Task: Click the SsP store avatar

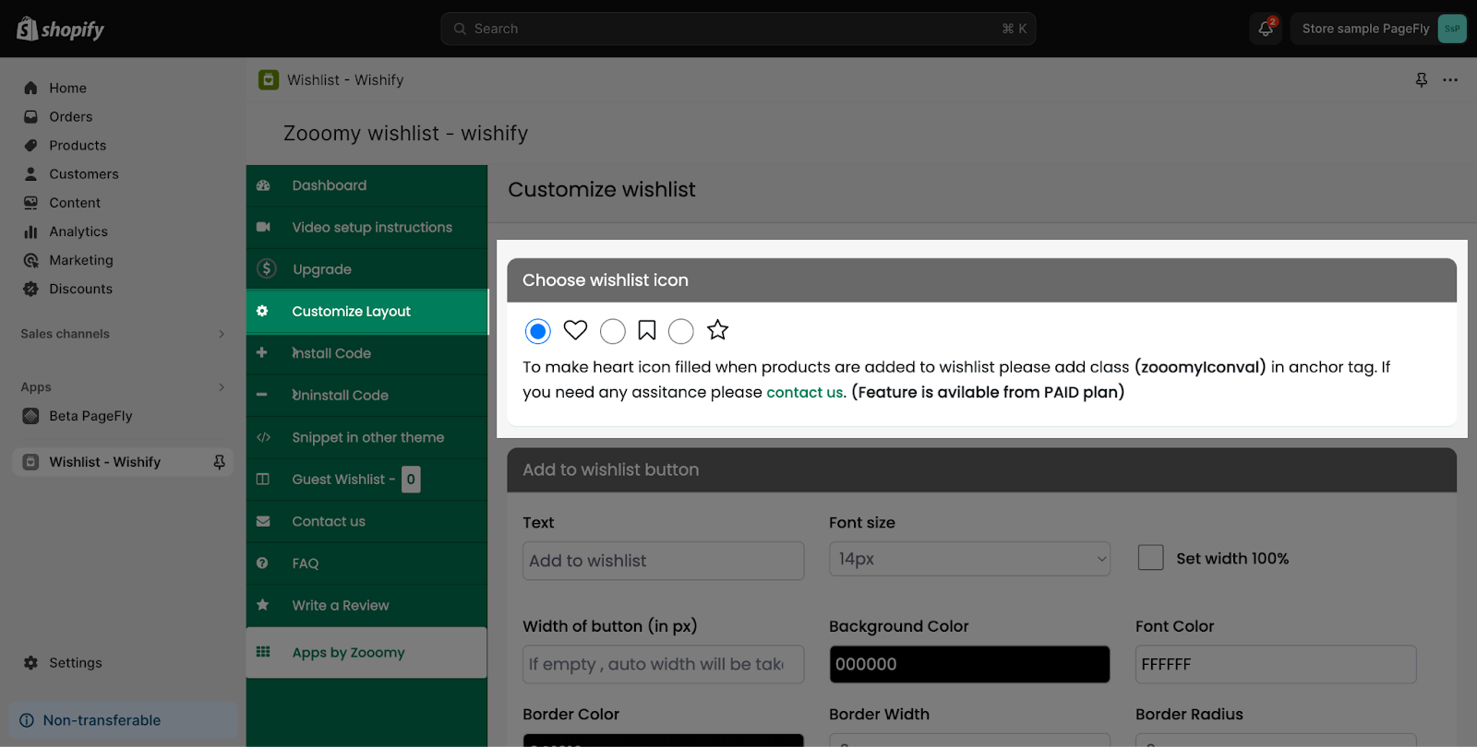Action: pos(1452,29)
